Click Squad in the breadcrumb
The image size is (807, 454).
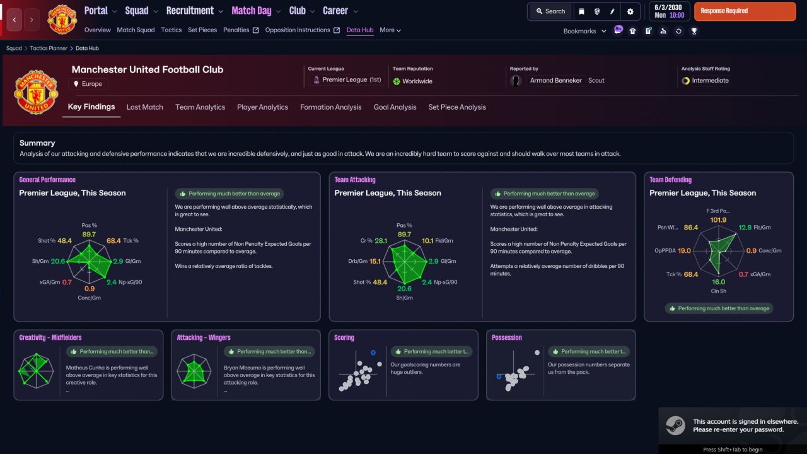click(x=14, y=48)
